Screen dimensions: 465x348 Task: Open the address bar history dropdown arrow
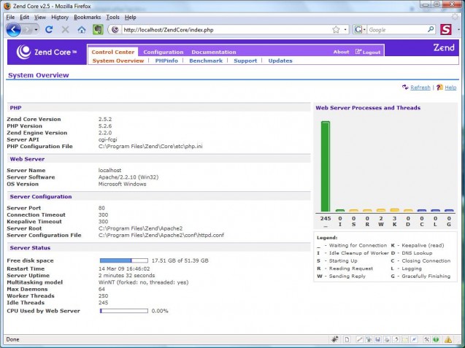(x=345, y=30)
